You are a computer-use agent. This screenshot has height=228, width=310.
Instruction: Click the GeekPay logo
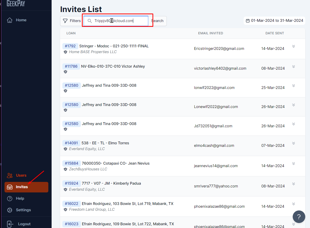click(x=16, y=4)
